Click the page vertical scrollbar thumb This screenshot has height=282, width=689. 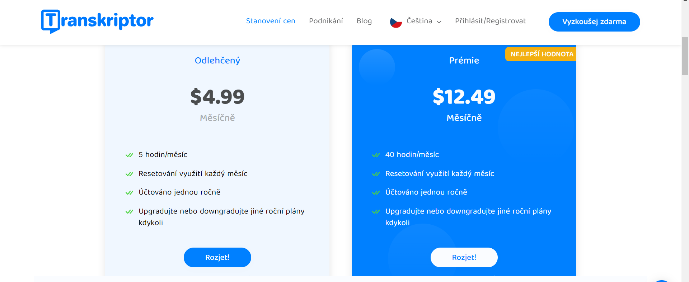tap(685, 56)
